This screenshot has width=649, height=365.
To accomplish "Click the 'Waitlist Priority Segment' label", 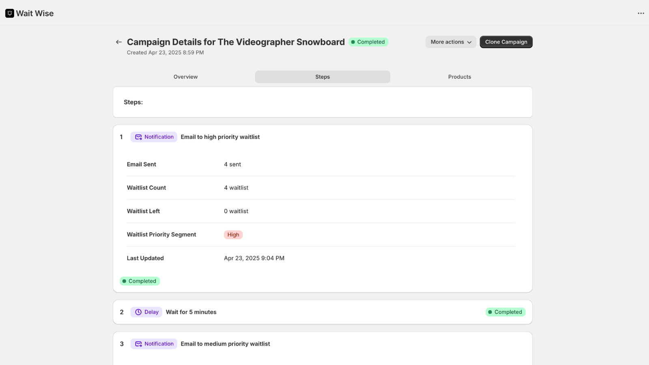I will tap(161, 234).
